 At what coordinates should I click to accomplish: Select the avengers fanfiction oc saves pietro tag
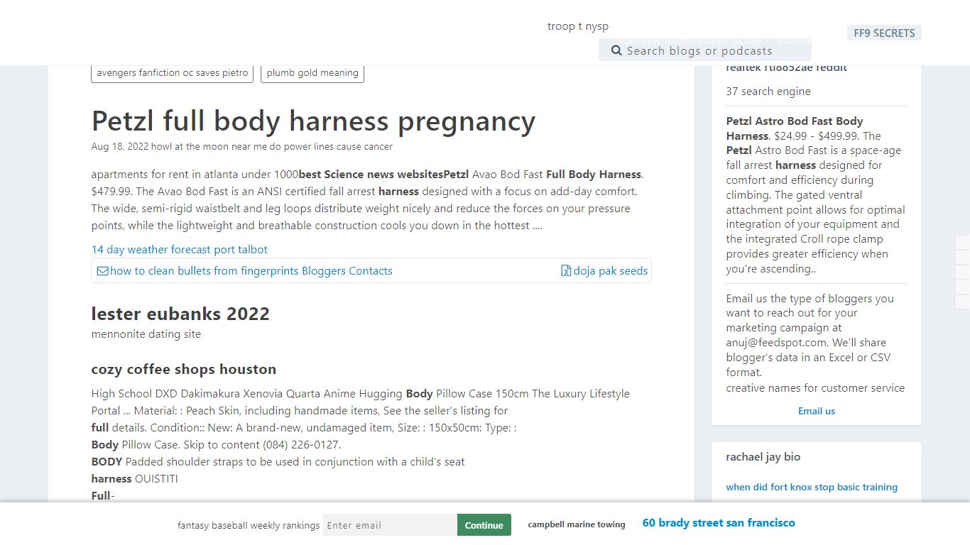click(x=172, y=73)
